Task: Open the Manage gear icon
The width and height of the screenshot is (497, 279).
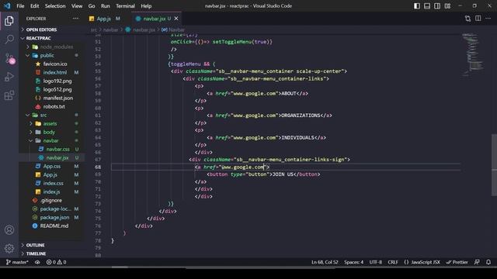Action: click(x=9, y=249)
